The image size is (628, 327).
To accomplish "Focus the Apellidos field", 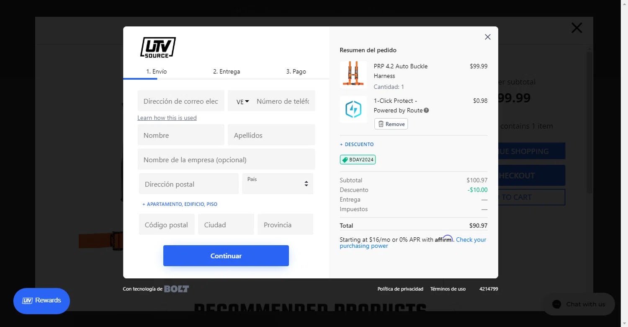I will click(x=271, y=135).
